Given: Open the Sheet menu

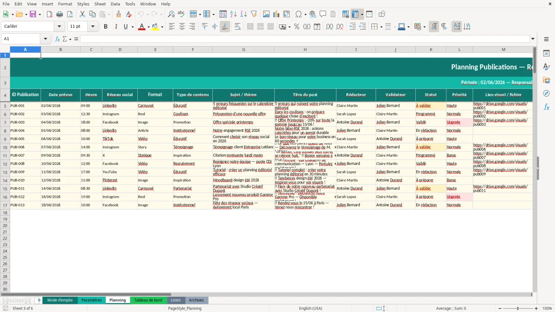Looking at the screenshot, I should pos(100,4).
